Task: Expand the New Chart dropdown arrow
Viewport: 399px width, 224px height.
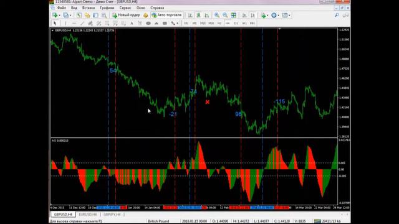Action: 59,16
